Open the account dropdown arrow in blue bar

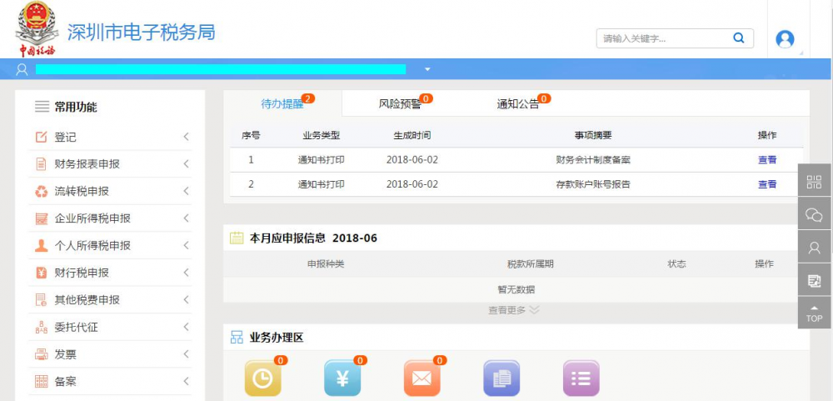[x=427, y=69]
